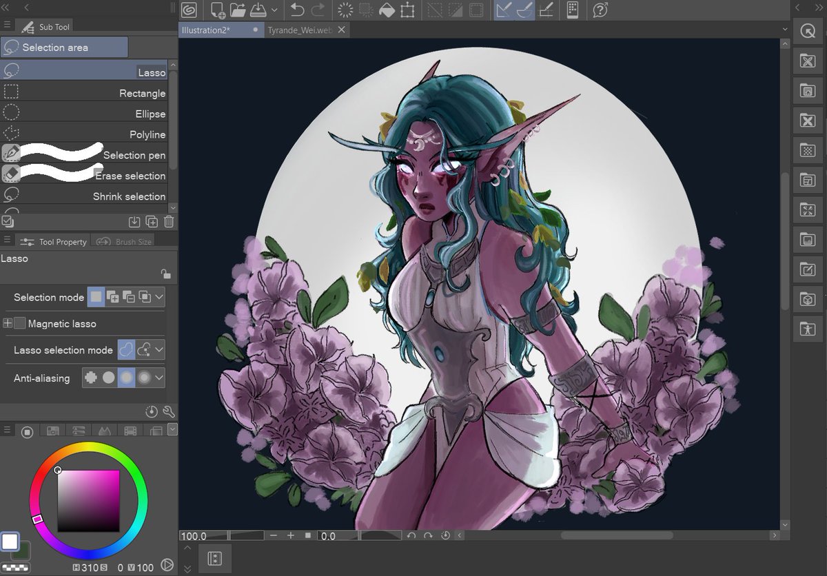Expand the Anti-aliasing dropdown
Viewport: 827px width, 576px height.
coord(159,378)
